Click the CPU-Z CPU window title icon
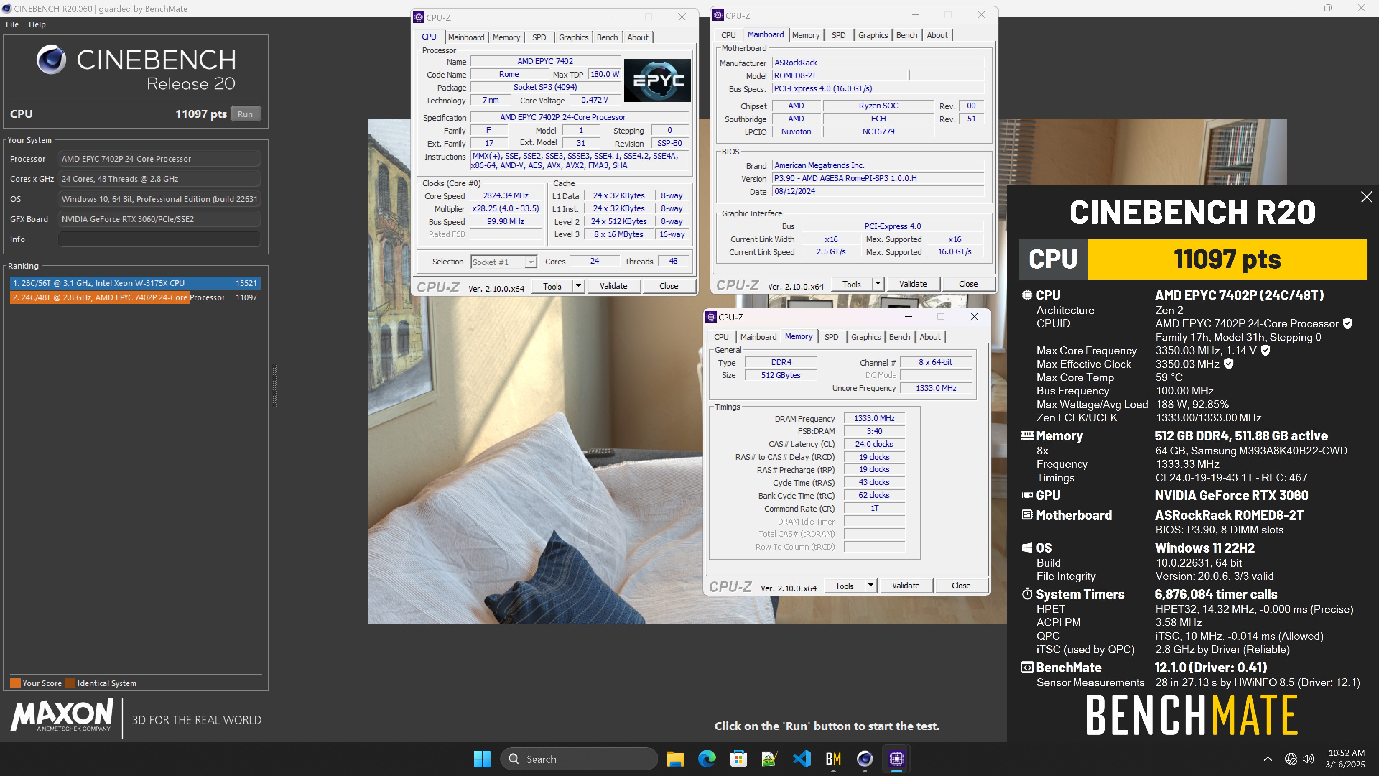Viewport: 1379px width, 776px height. pyautogui.click(x=419, y=17)
